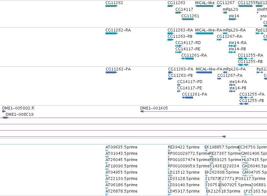The width and height of the screenshot is (267, 196).
Task: Select the CG11261 gene label
Action: tap(190, 16)
